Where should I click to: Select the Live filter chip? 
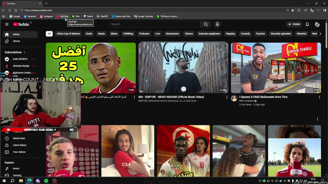click(158, 34)
